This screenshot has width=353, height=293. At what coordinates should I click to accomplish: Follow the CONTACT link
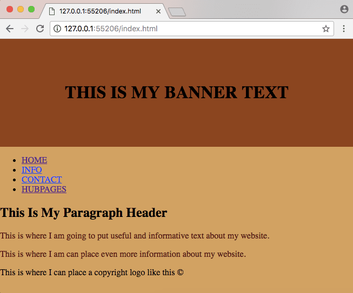(x=42, y=180)
